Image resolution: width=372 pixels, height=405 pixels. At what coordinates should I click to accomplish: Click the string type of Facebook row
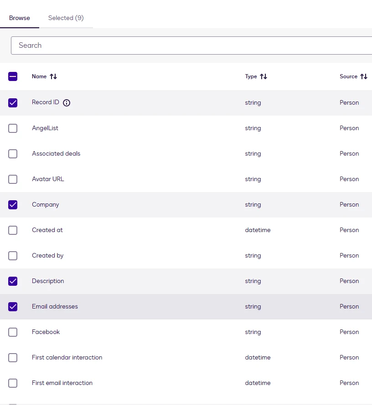tap(253, 332)
